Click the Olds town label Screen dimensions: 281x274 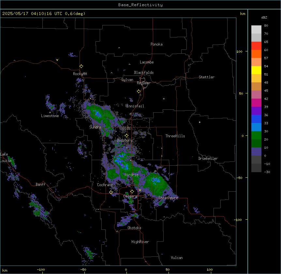tap(126, 128)
